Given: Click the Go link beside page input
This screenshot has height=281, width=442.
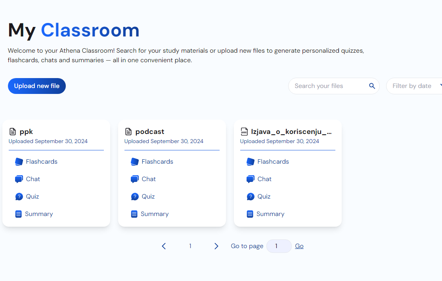Looking at the screenshot, I should [299, 246].
